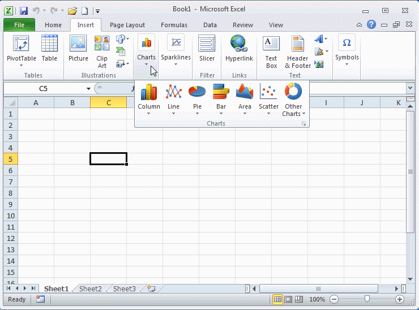Open the File backstage button

19,25
